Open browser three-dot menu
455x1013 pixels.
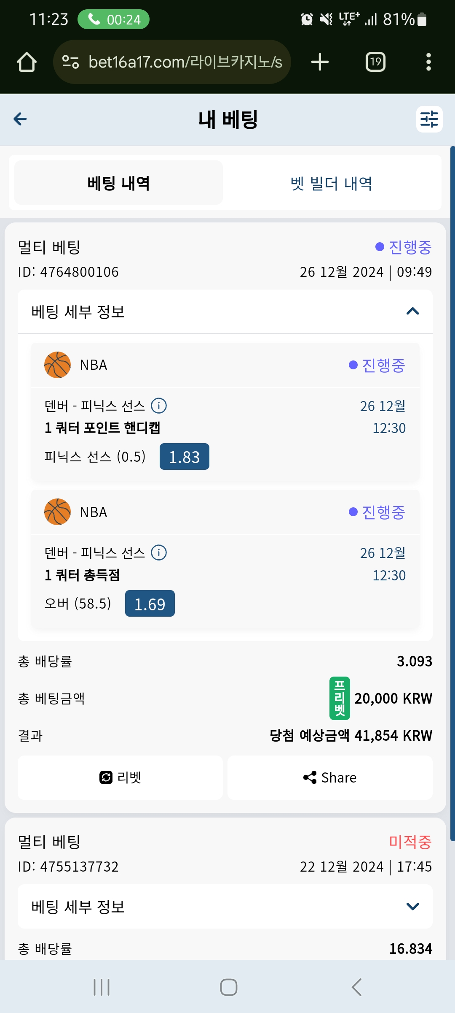[x=428, y=62]
